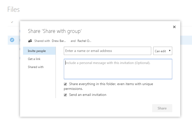Select the 'Invite people' tab
The height and width of the screenshot is (124, 192).
pos(39,51)
